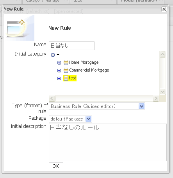Collapse the root category tree node
173x178 pixels.
tap(53, 55)
